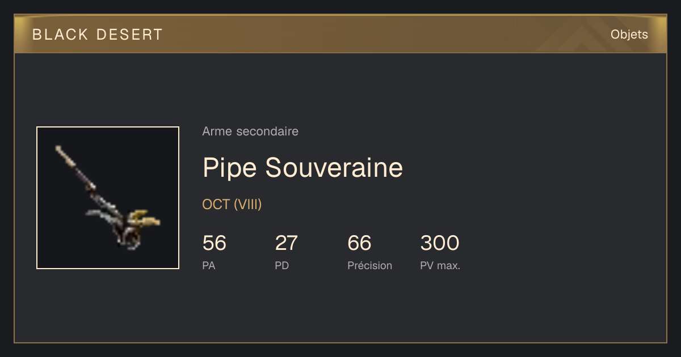Click the Pipe Souveraine title
The width and height of the screenshot is (681, 357).
[x=302, y=168]
